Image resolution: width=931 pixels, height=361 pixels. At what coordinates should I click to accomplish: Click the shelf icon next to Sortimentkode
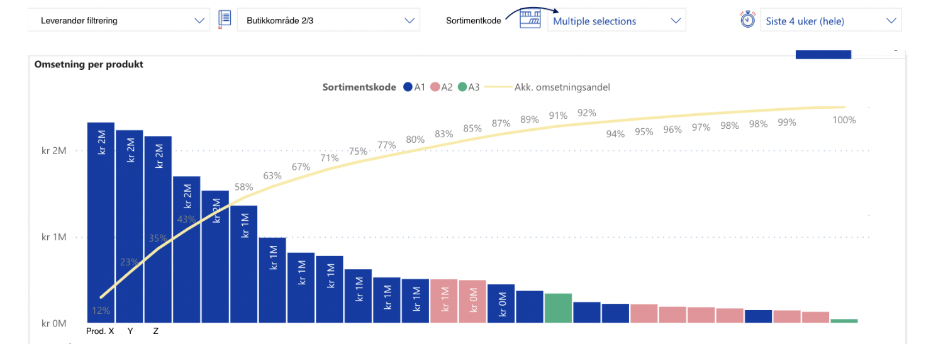[x=530, y=19]
